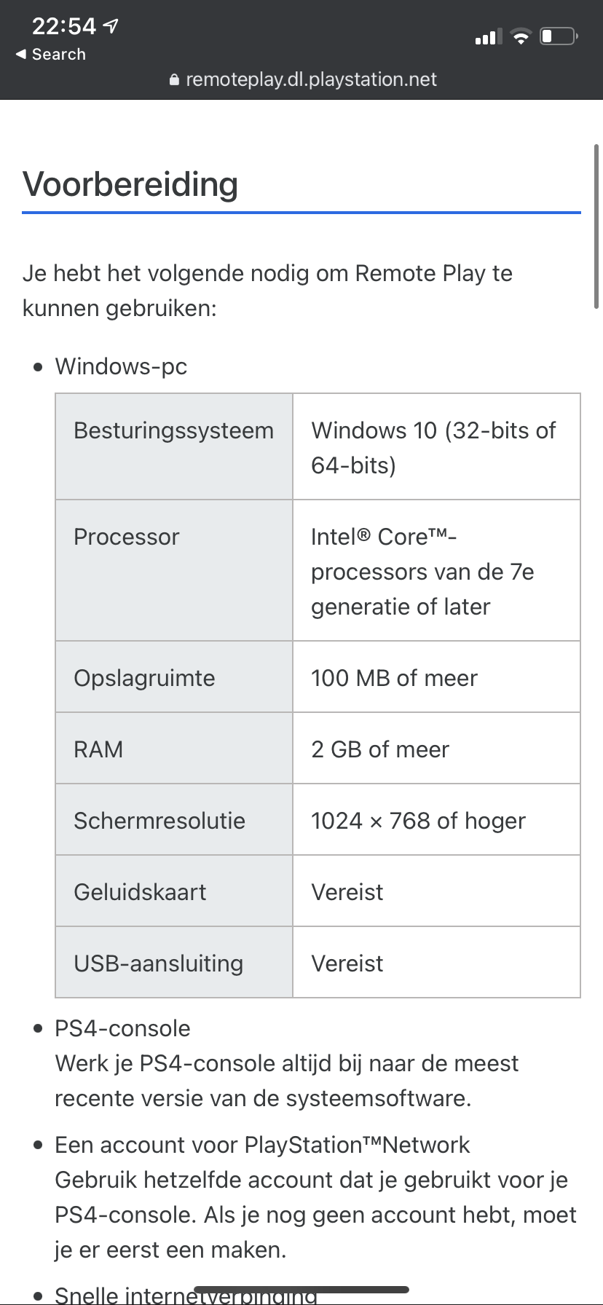The width and height of the screenshot is (603, 1305).
Task: Select the Besturingssysteem table row header
Action: pos(174,430)
